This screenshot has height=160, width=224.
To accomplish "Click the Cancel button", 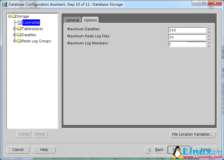I will coord(18,150).
